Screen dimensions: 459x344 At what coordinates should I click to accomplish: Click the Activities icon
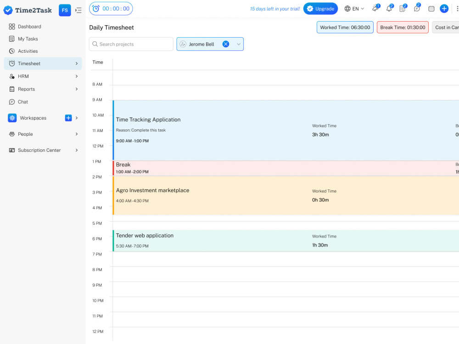12,51
